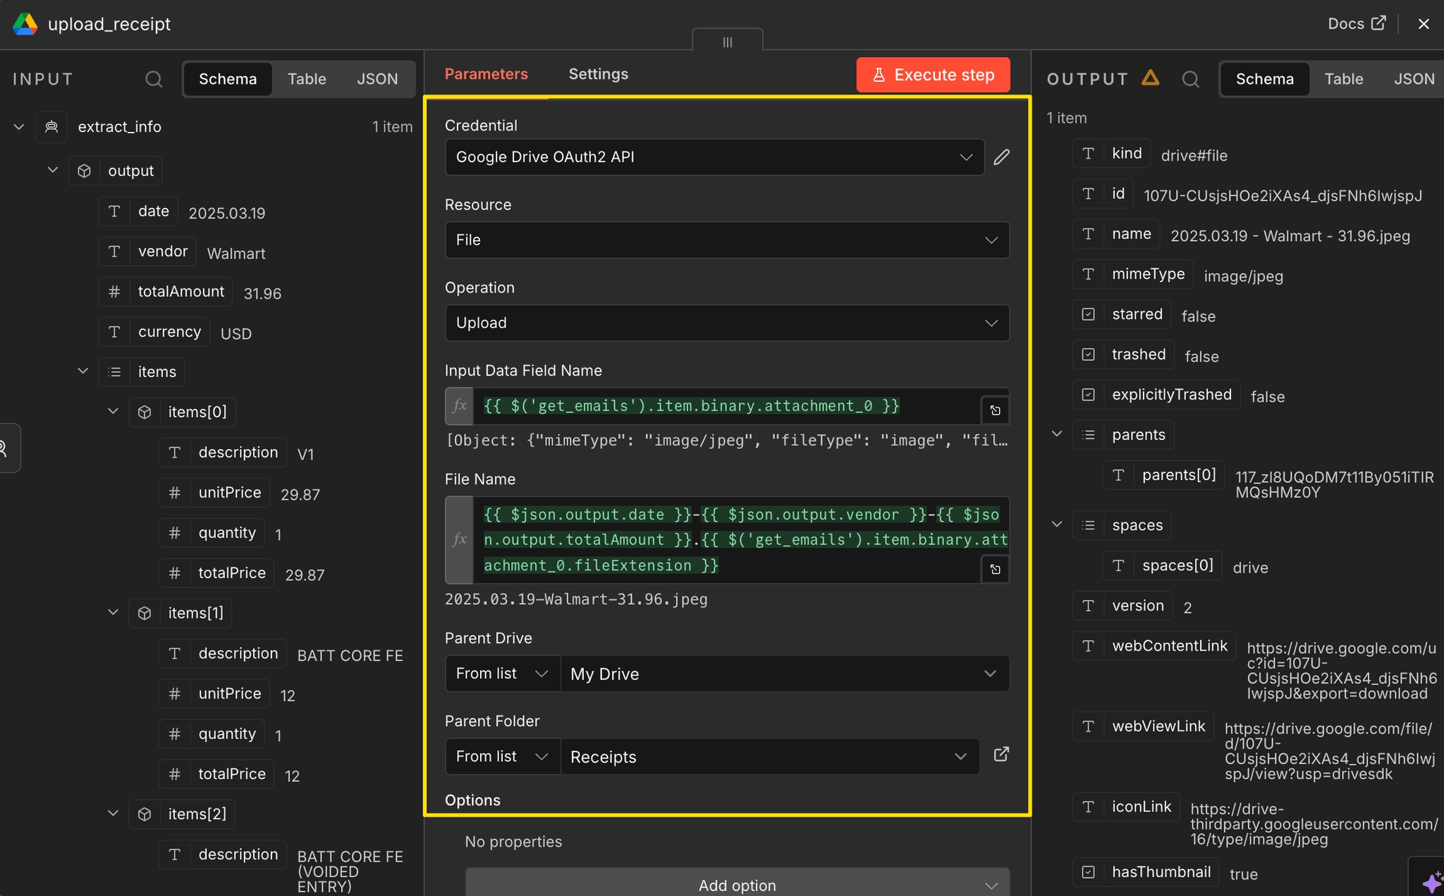1444x896 pixels.
Task: Collapse the extract_info node tree
Action: pos(19,127)
